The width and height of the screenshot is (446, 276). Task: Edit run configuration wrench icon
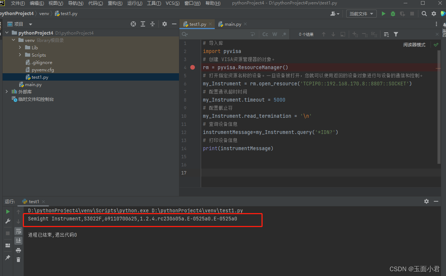(x=8, y=221)
